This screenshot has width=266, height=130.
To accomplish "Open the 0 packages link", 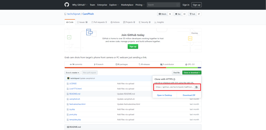I will pos(122,64).
